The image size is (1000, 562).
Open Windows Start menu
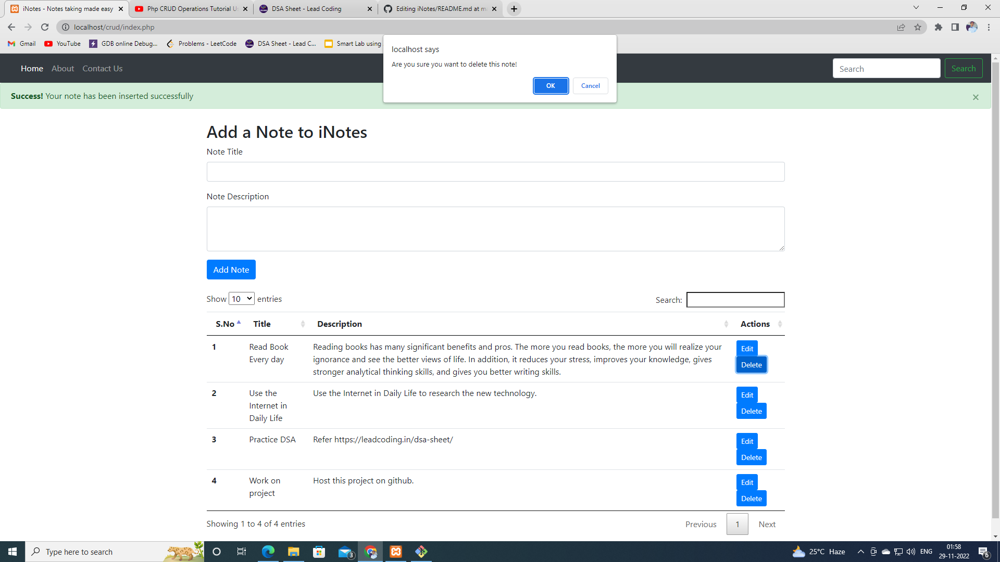point(12,552)
